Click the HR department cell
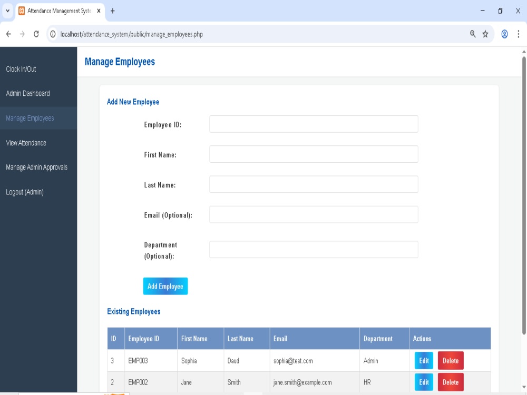This screenshot has height=395, width=527. 385,382
